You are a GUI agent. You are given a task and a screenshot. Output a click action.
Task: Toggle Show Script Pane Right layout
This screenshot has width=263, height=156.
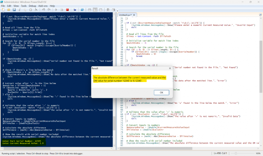(x=95, y=10)
